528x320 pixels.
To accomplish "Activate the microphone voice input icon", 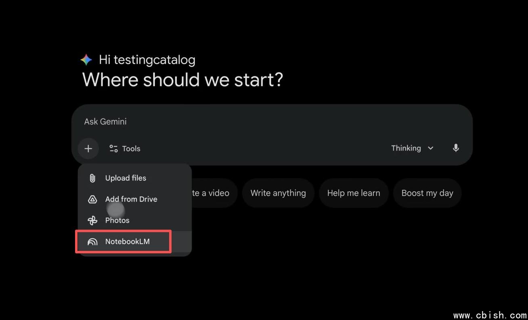I will pos(456,148).
